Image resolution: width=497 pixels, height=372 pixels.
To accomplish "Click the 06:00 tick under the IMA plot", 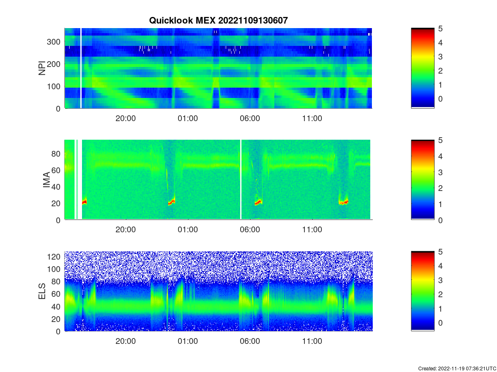I will point(250,230).
